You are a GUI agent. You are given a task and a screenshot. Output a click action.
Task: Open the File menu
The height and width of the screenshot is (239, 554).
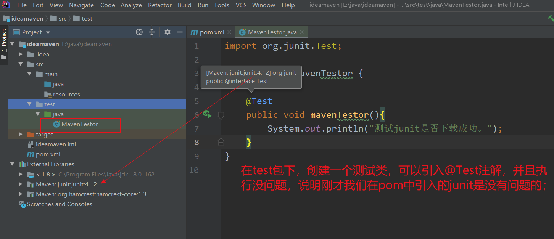point(22,5)
